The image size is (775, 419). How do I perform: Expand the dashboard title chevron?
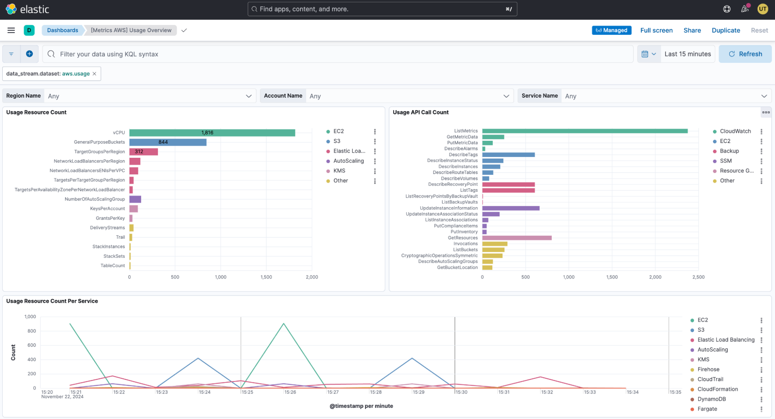(184, 30)
